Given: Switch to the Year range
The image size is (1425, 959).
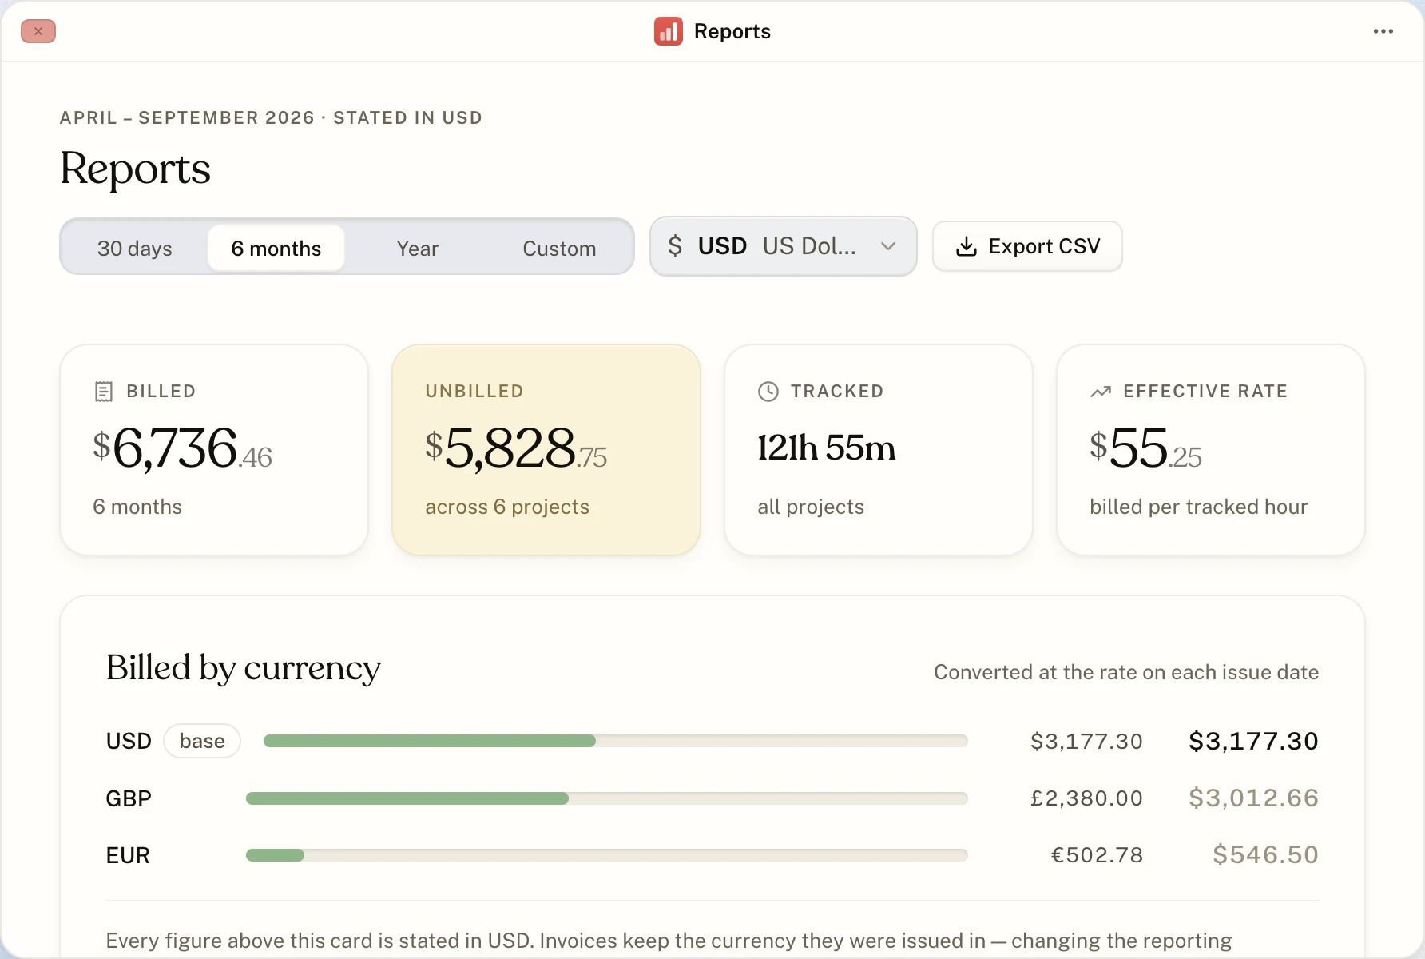Looking at the screenshot, I should tap(418, 249).
